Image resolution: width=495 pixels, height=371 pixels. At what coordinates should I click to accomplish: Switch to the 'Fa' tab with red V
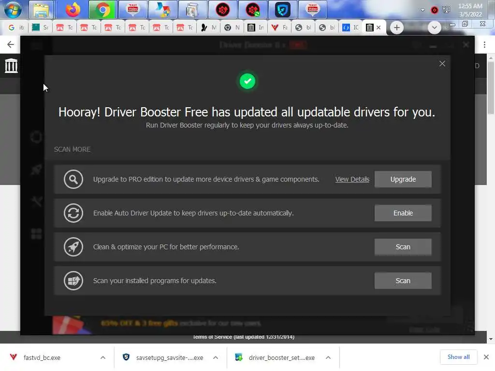click(x=280, y=28)
